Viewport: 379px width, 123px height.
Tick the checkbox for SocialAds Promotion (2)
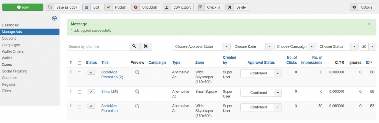(x=80, y=73)
